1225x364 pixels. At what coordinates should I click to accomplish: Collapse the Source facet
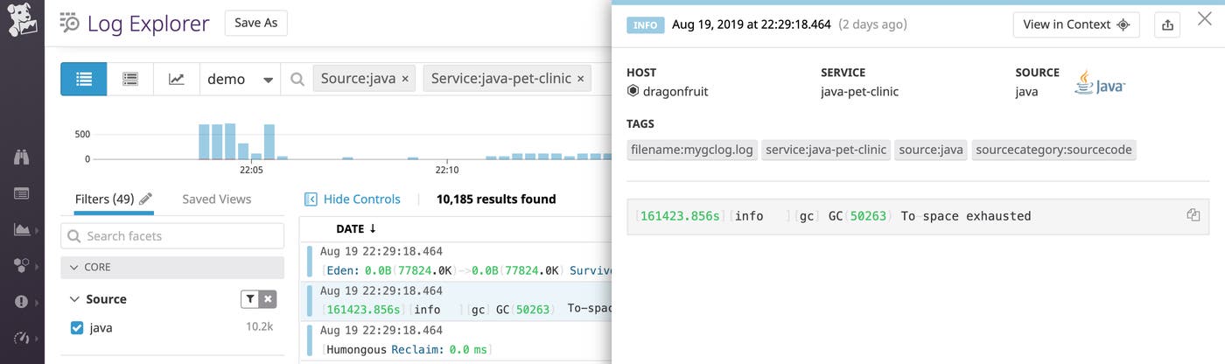pos(74,299)
